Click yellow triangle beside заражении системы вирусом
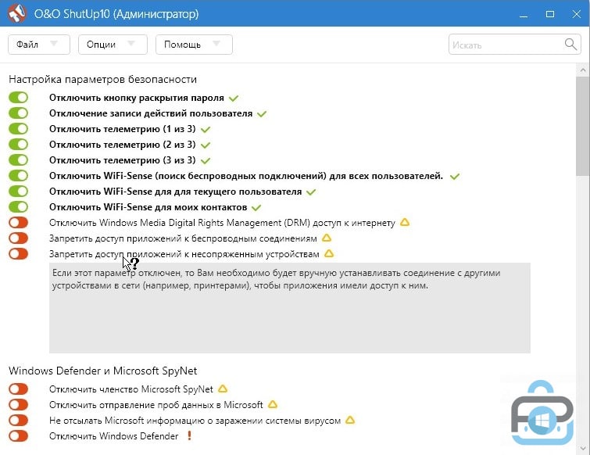Viewport: 590px width, 455px height. point(350,420)
